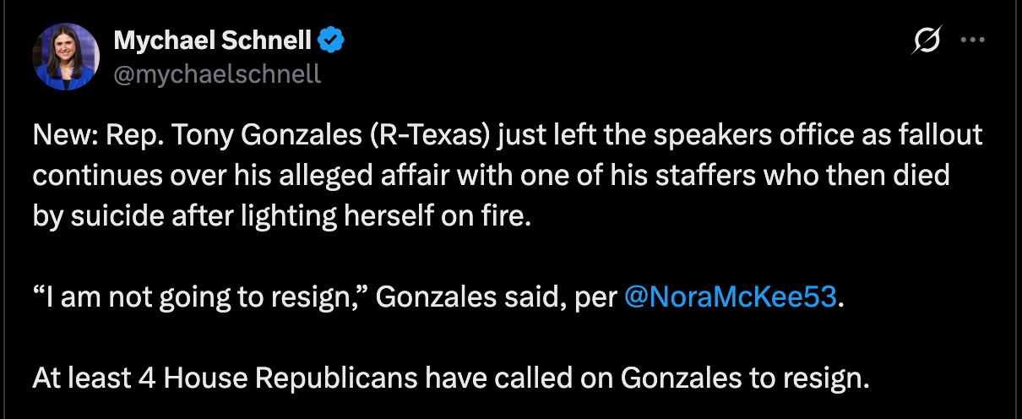Click the blue verified checkmark badge

(332, 39)
